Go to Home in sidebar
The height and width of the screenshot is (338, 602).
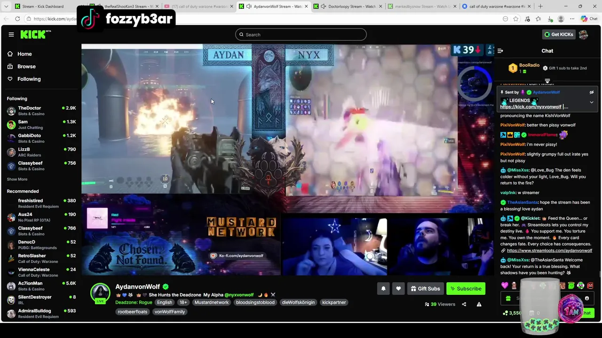point(24,54)
